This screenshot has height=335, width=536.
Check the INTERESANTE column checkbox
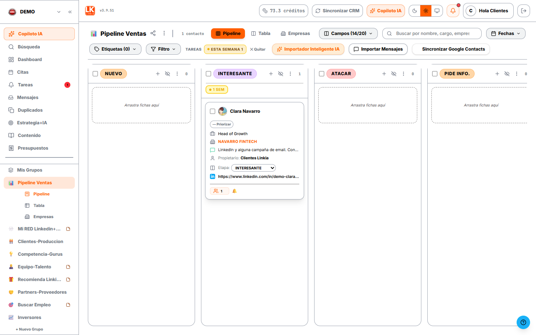click(x=208, y=74)
